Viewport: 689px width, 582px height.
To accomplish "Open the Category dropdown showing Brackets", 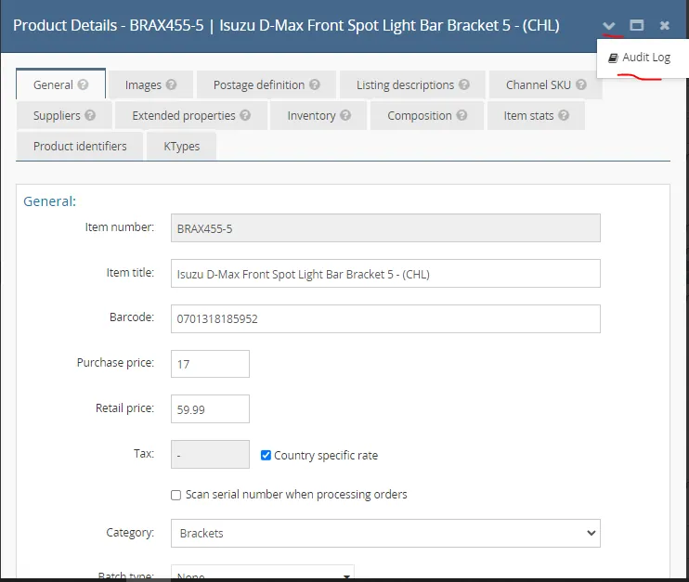I will point(385,533).
